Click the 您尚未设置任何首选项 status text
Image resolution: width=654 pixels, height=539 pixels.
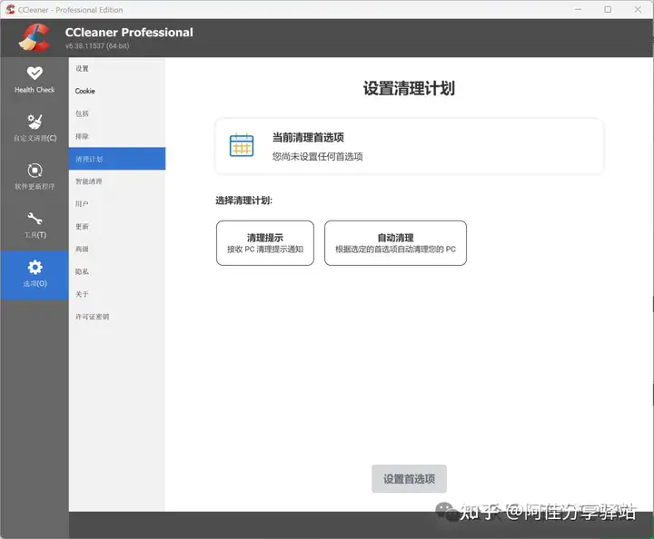[317, 157]
